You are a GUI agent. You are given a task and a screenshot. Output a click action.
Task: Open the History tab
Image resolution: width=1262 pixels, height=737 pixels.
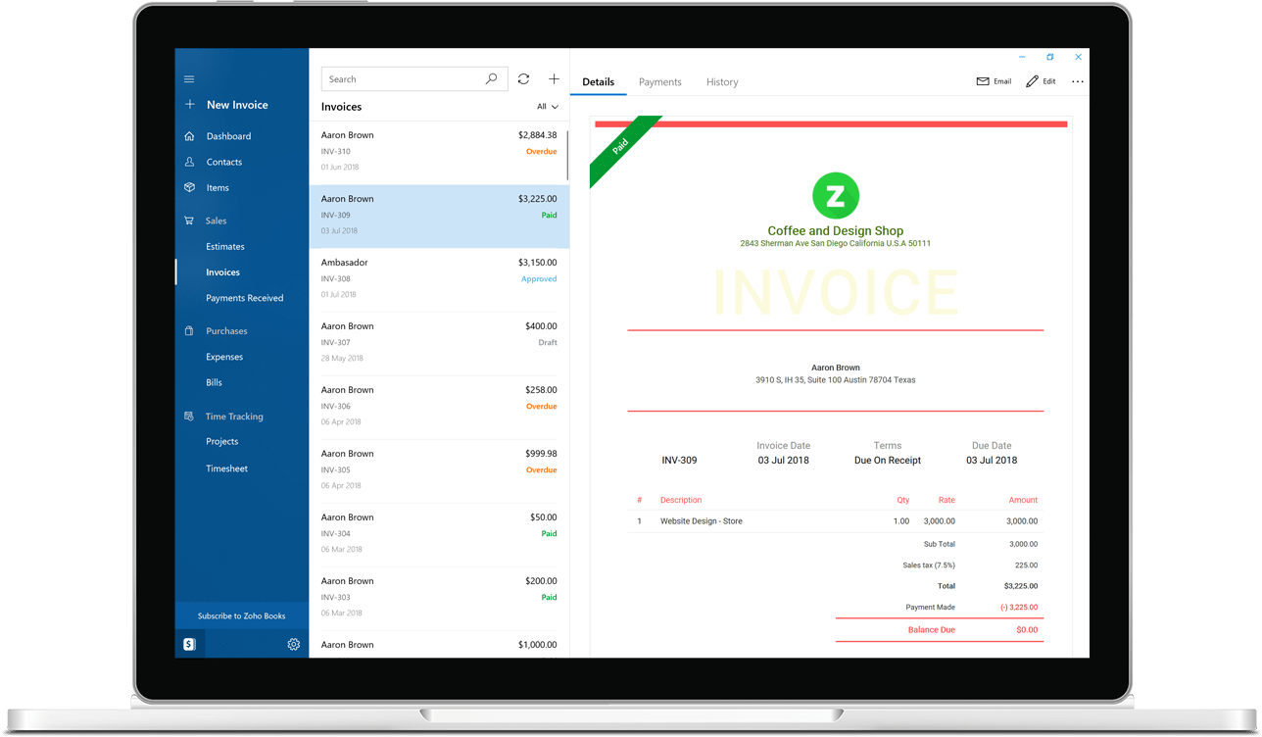click(722, 81)
